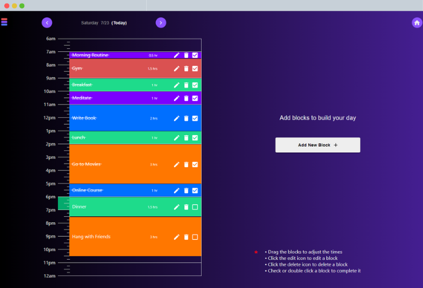Edit the Gym block with pencil icon
The image size is (423, 288).
point(176,68)
